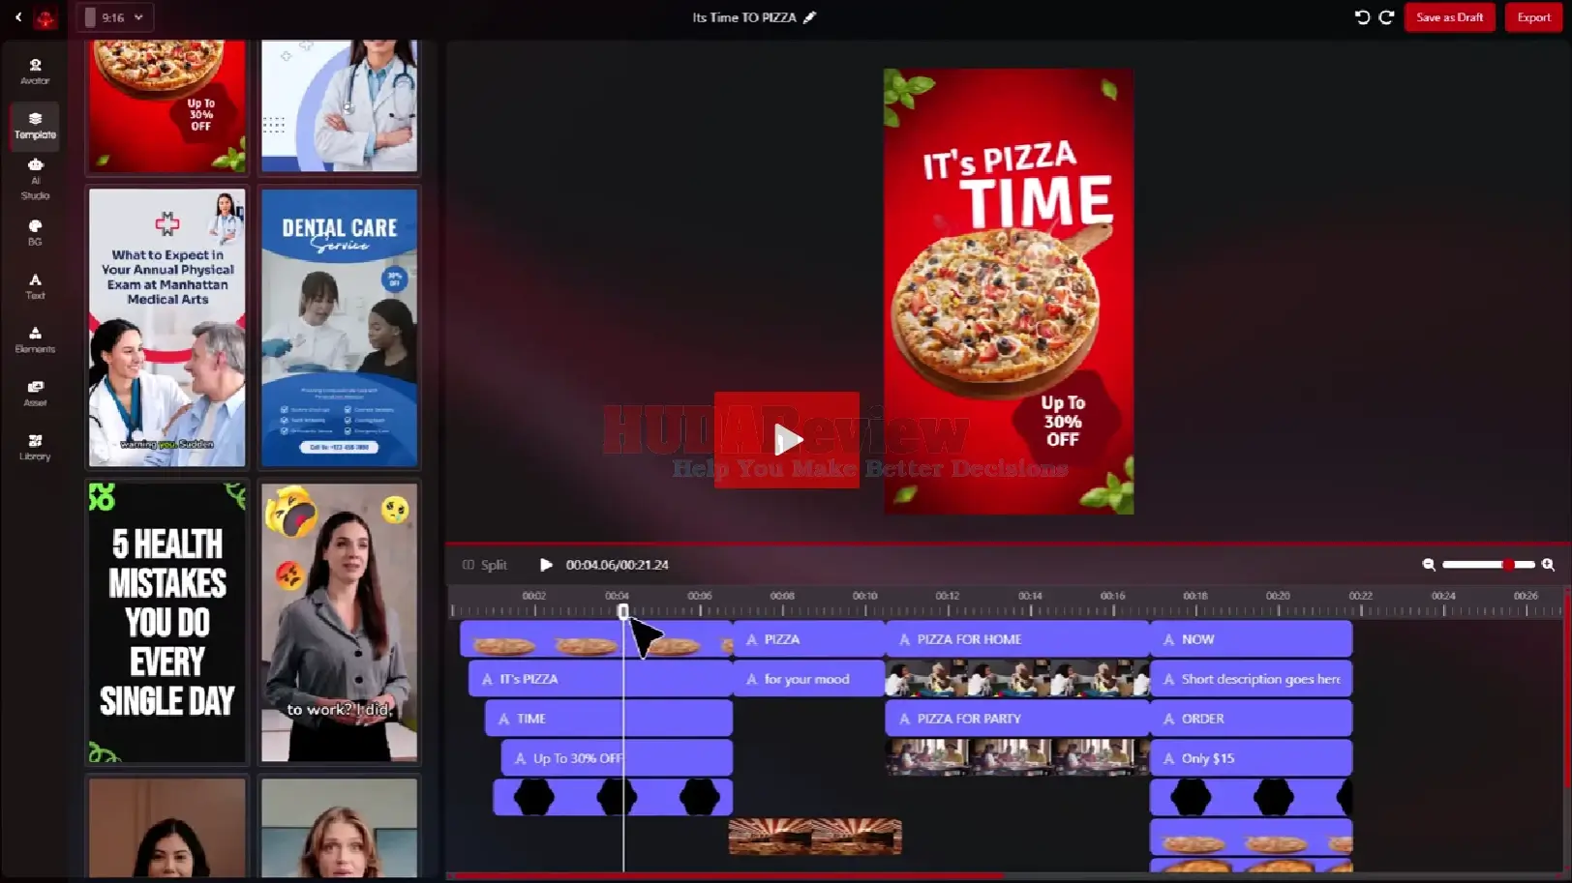Play the timeline
Screen dimensions: 1572x883
[546, 565]
